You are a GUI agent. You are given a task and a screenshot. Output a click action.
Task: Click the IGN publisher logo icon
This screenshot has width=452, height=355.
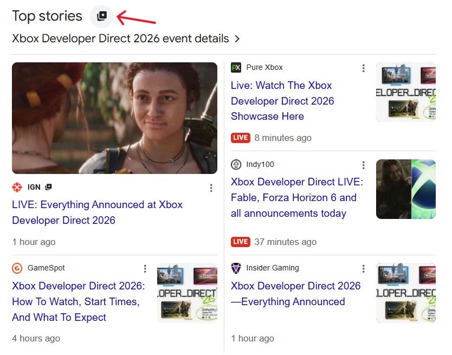(x=17, y=188)
